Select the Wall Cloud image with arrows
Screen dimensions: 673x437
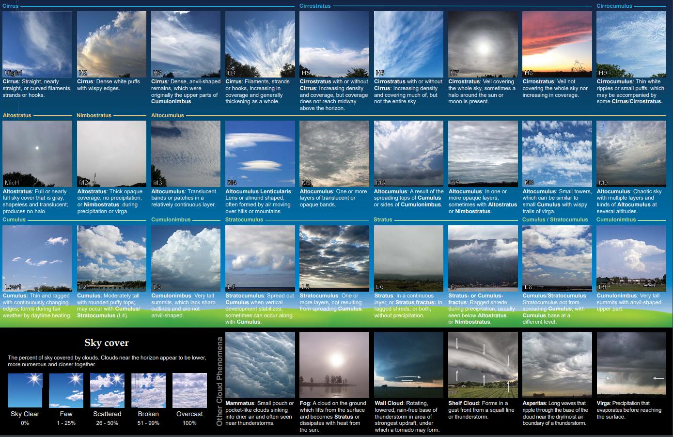click(408, 365)
